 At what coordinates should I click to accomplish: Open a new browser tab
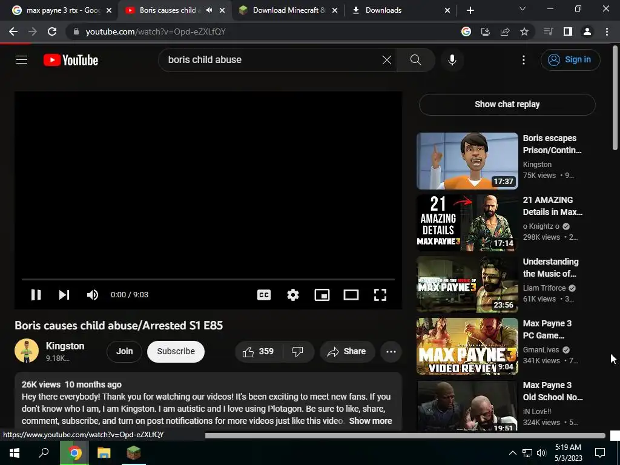point(470,10)
